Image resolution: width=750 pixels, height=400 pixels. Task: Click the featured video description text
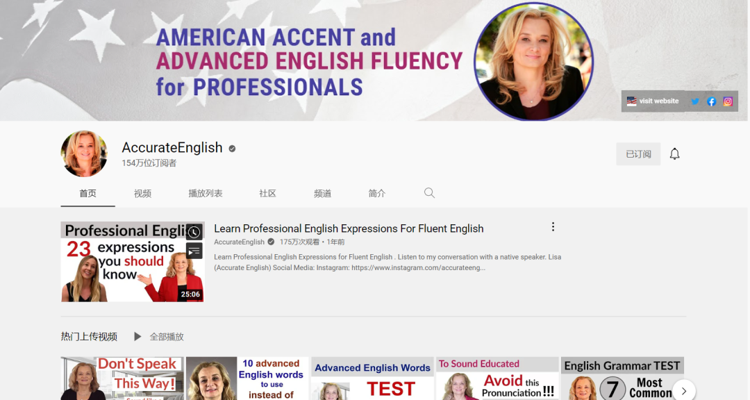click(387, 262)
